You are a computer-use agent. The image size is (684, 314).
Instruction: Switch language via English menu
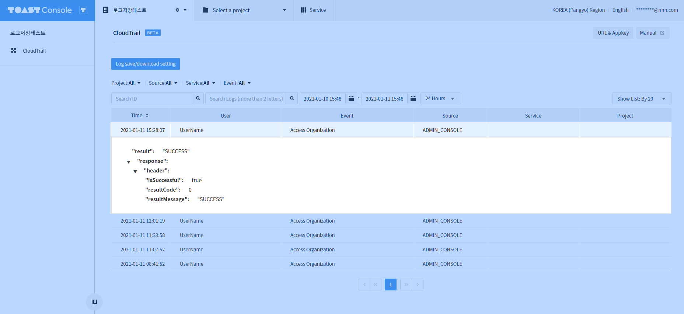pos(620,10)
